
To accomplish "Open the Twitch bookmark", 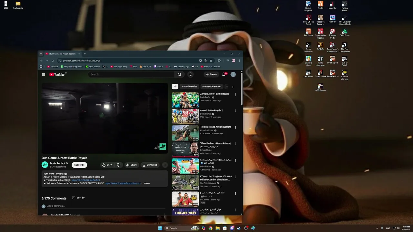I will (158, 66).
